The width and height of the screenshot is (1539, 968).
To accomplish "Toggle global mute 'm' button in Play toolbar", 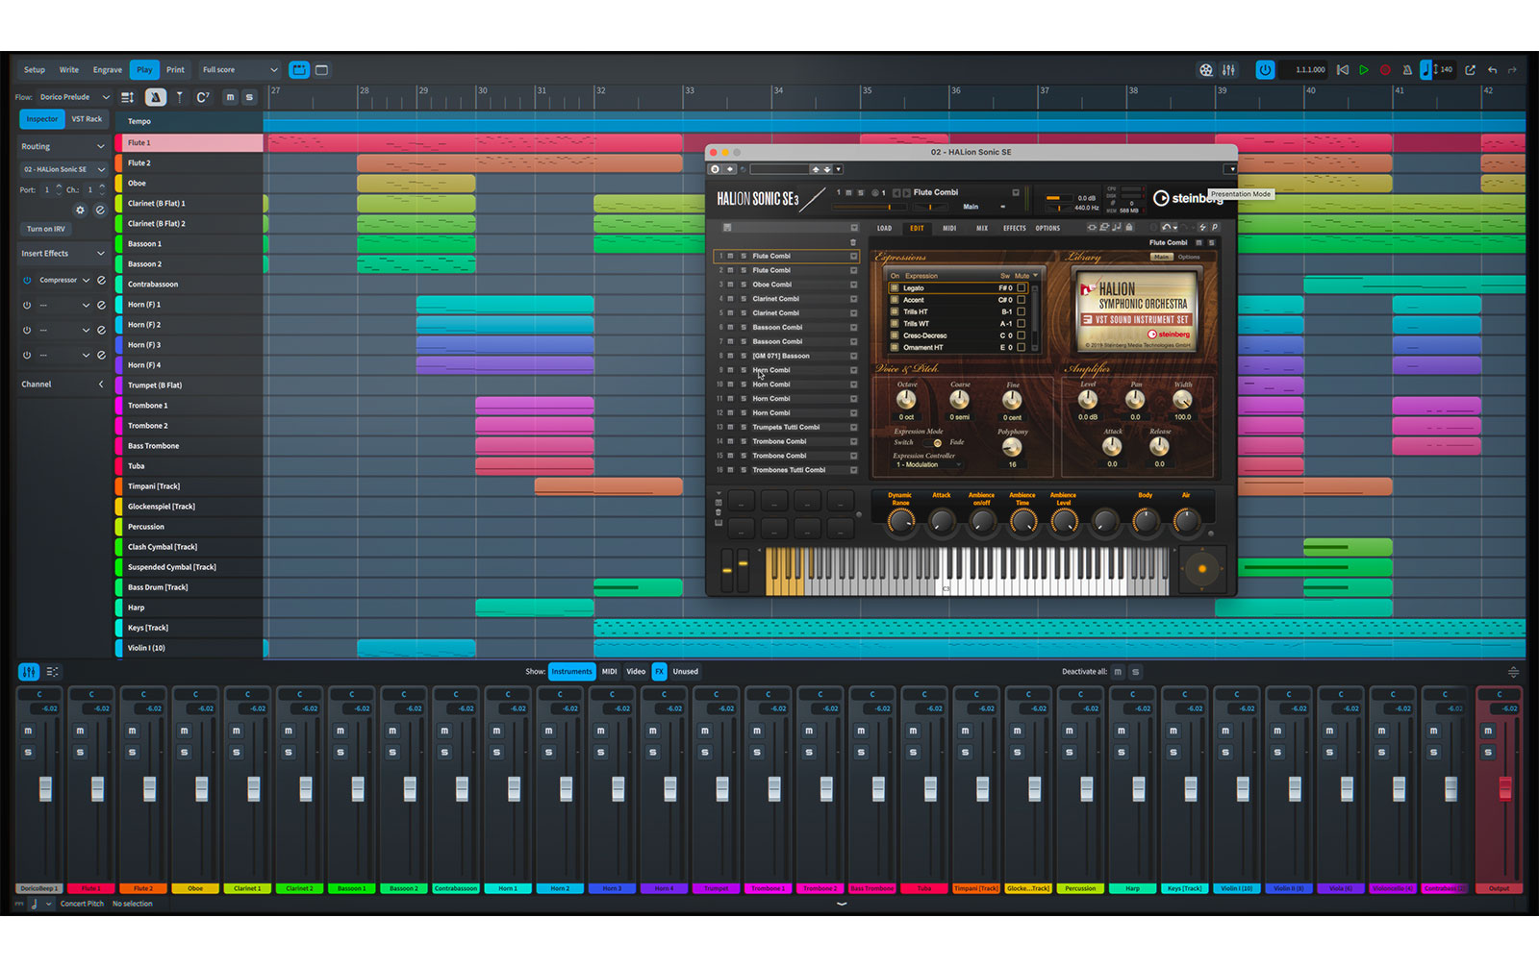I will 230,97.
